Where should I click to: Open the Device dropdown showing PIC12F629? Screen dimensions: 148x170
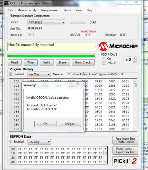pyautogui.click(x=46, y=22)
